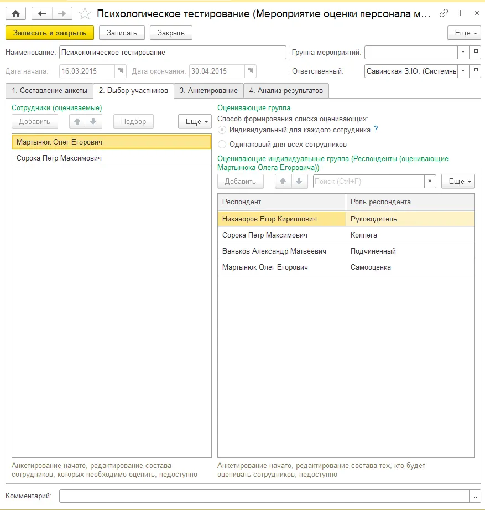Viewport: 485px width, 510px height.
Task: Click the Подбор button
Action: pyautogui.click(x=133, y=122)
